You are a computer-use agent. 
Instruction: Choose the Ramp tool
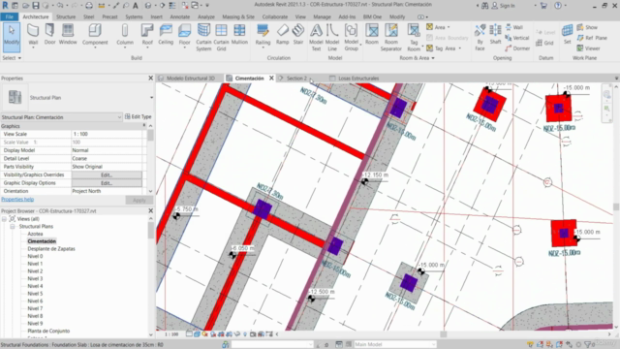(282, 34)
